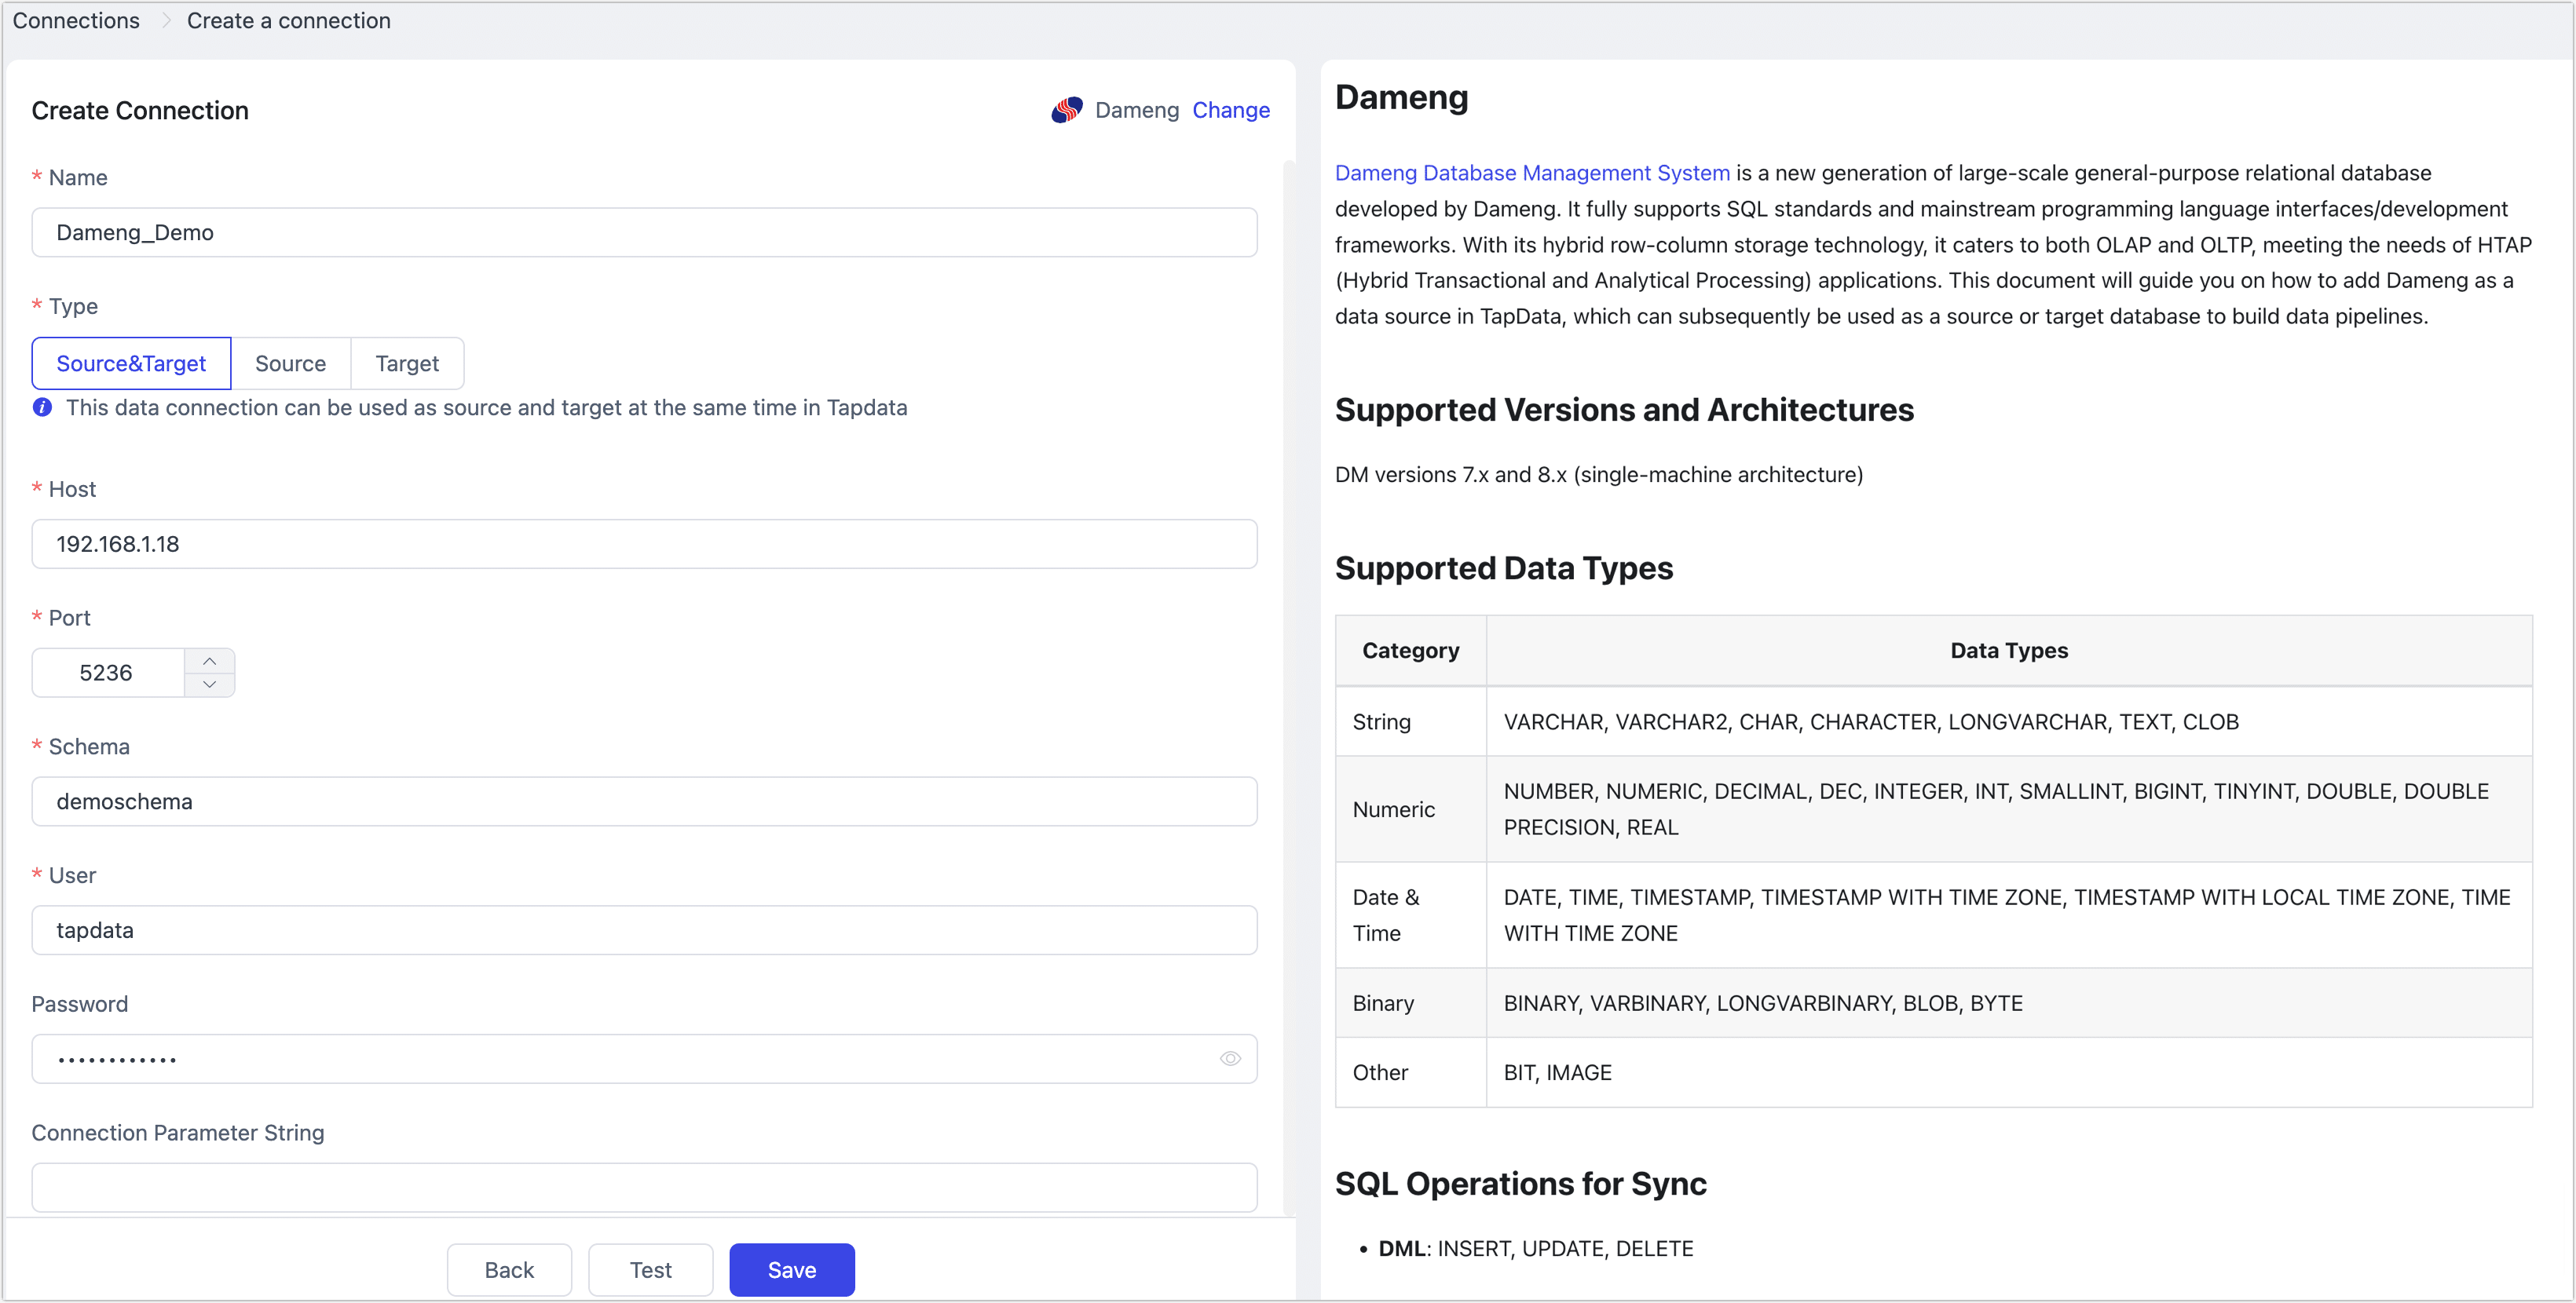2576x1303 pixels.
Task: Choose Target as connection type
Action: [x=407, y=363]
